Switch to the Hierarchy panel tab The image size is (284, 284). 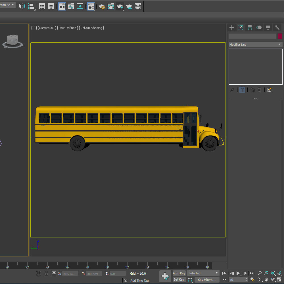tap(250, 28)
